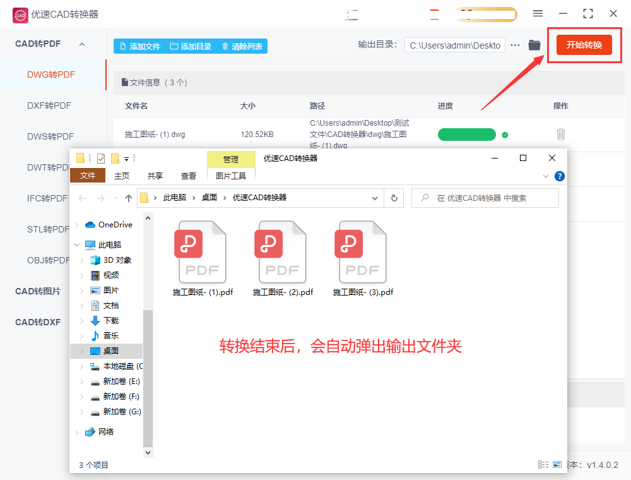631x480 pixels.
Task: Open the 图片工具 tab in Explorer
Action: coord(231,176)
